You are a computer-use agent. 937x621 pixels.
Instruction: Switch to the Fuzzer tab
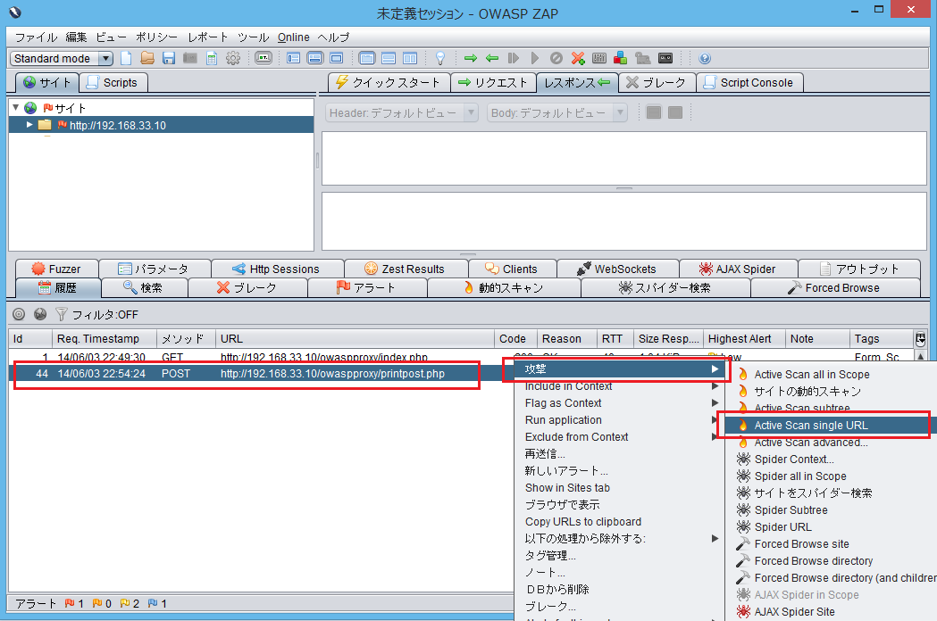56,269
